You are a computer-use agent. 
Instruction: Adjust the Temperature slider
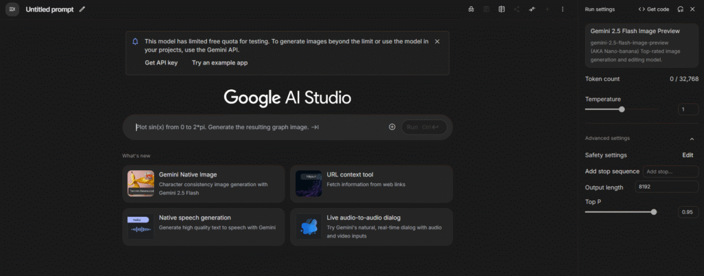coord(621,109)
